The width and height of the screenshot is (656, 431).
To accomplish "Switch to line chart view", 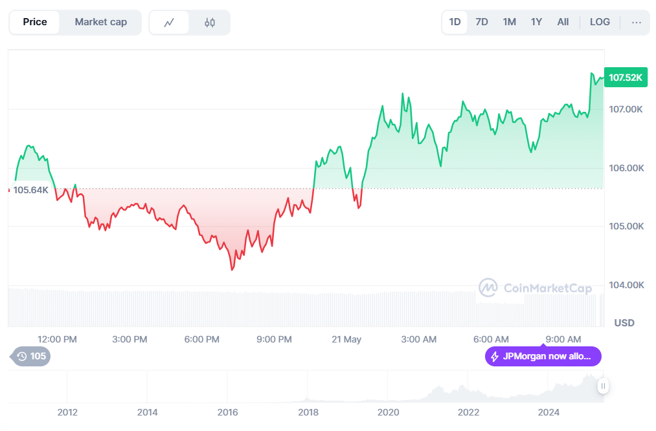I will (x=169, y=23).
